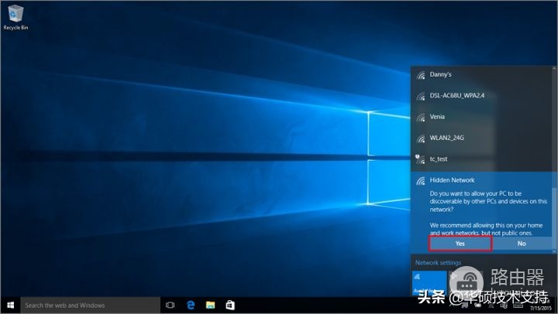Image resolution: width=558 pixels, height=314 pixels.
Task: Toggle the blue Wi-Fi quick action tile
Action: [x=429, y=283]
